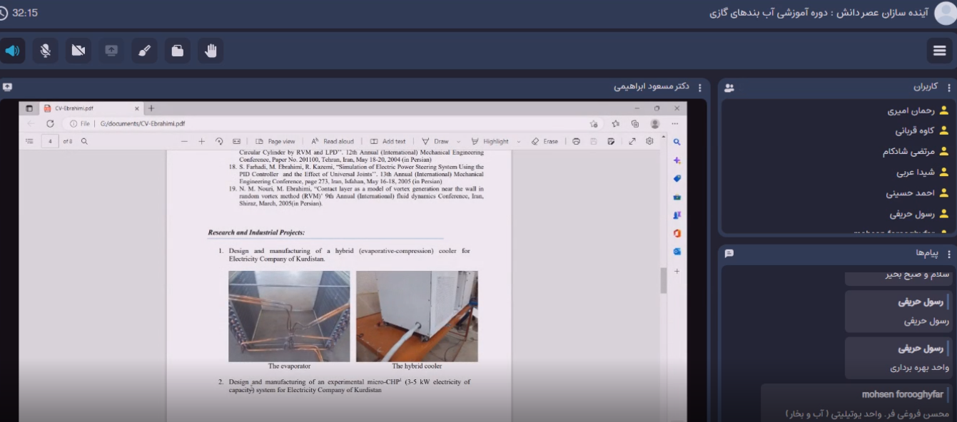Viewport: 957px width, 422px height.
Task: Click the PDF vertical scrollbar thumb
Action: click(x=663, y=280)
